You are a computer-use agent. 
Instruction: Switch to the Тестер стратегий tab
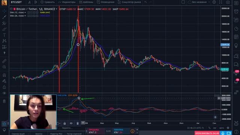pos(74,133)
